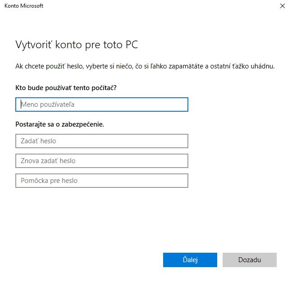The image size is (292, 282).
Task: Select the Znova zadať heslo field
Action: 101,161
